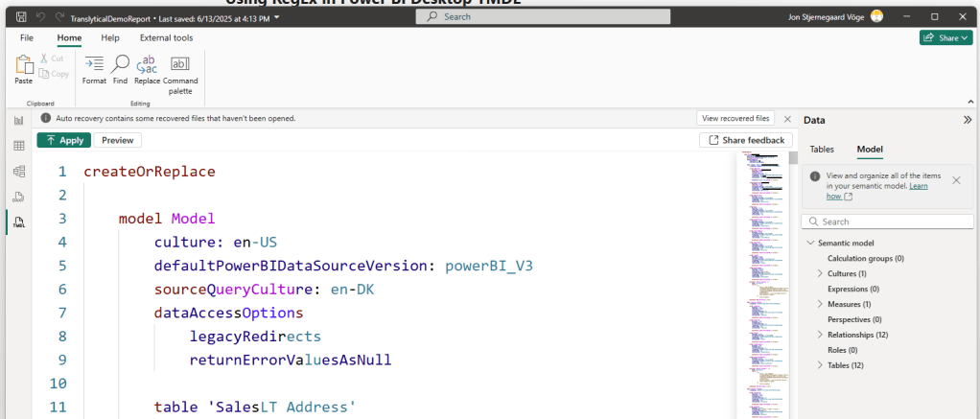Switch to Tables tab in Data pane
The height and width of the screenshot is (419, 980).
click(x=822, y=150)
